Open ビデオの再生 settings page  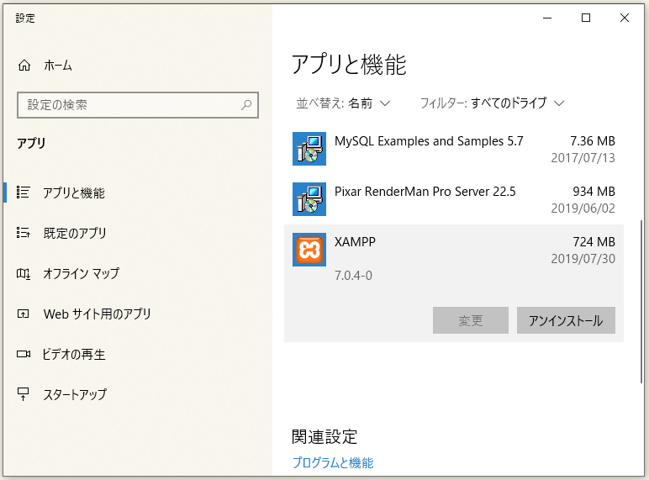[137, 354]
